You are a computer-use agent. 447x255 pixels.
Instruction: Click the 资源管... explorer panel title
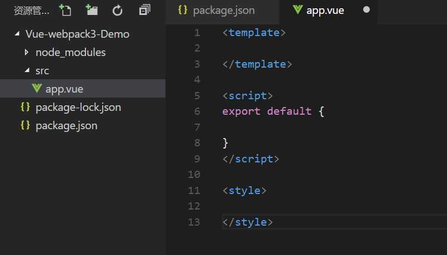coord(31,11)
